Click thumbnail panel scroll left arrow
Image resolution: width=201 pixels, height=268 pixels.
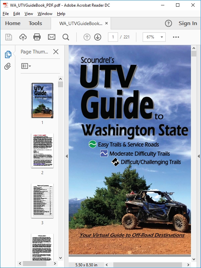click(x=20, y=263)
